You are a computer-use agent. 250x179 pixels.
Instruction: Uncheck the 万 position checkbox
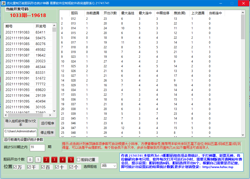(15, 167)
